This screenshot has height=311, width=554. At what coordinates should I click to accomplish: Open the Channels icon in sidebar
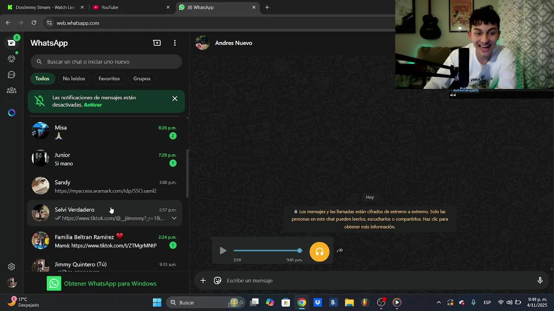point(12,75)
